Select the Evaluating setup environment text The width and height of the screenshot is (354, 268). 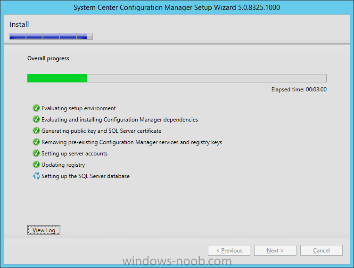click(79, 108)
